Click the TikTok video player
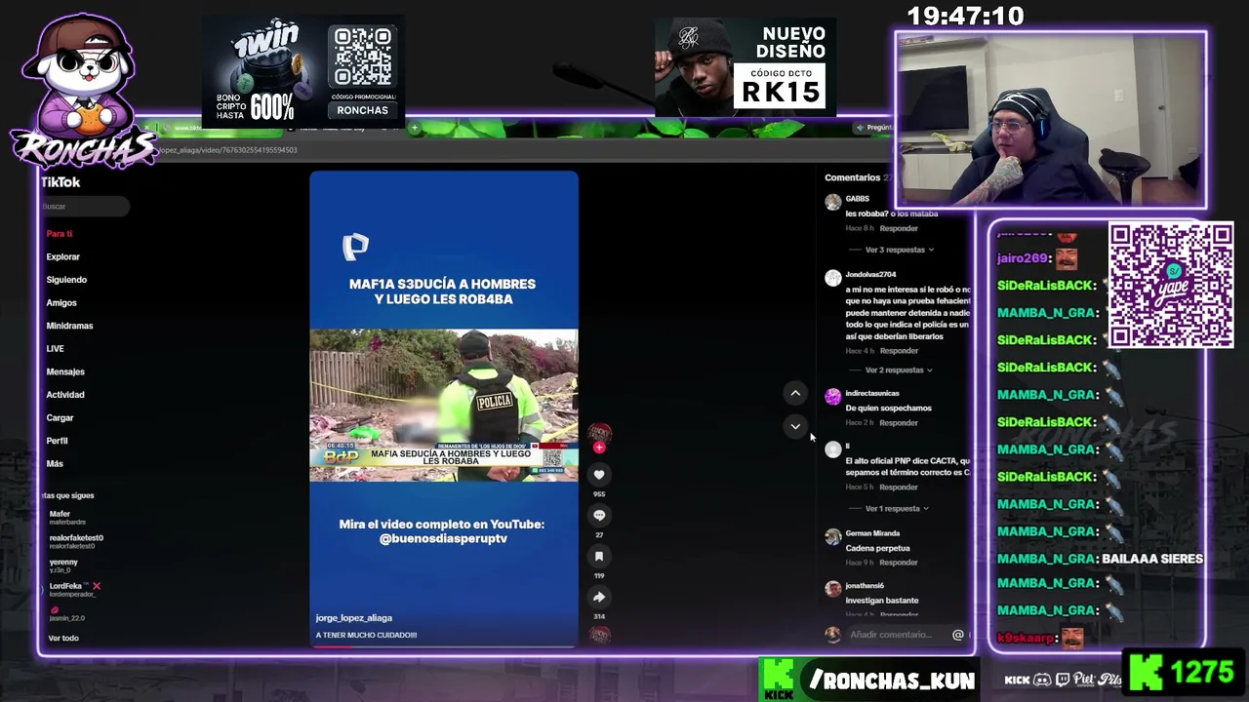Screen dimensions: 1249x702 click(444, 409)
